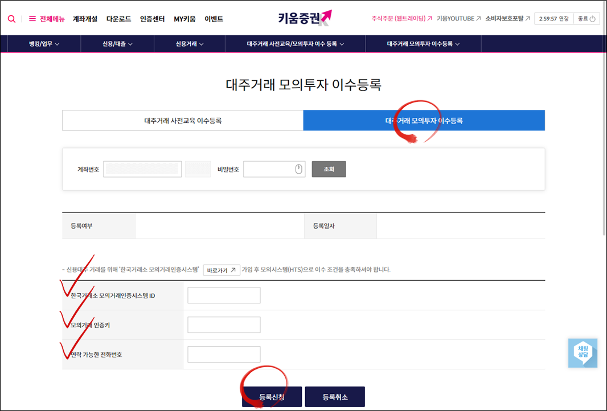Click the 모의거래 인증키 input field
Viewport: 607px width, 411px height.
point(224,324)
